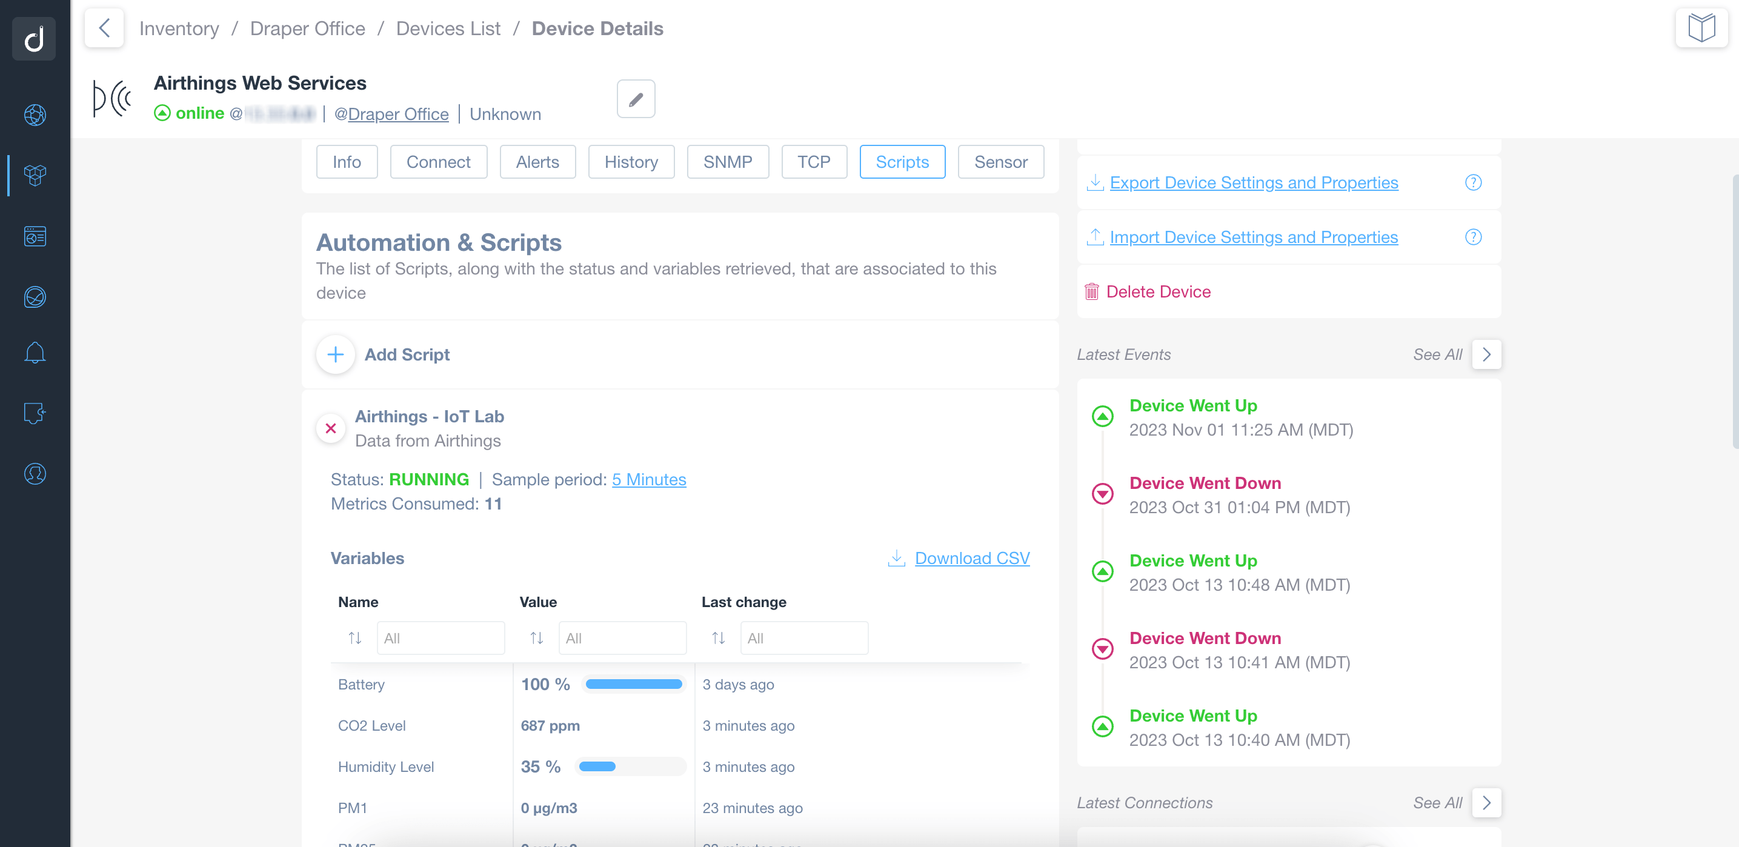Open the alerts bell icon in sidebar
The image size is (1739, 847).
35,352
